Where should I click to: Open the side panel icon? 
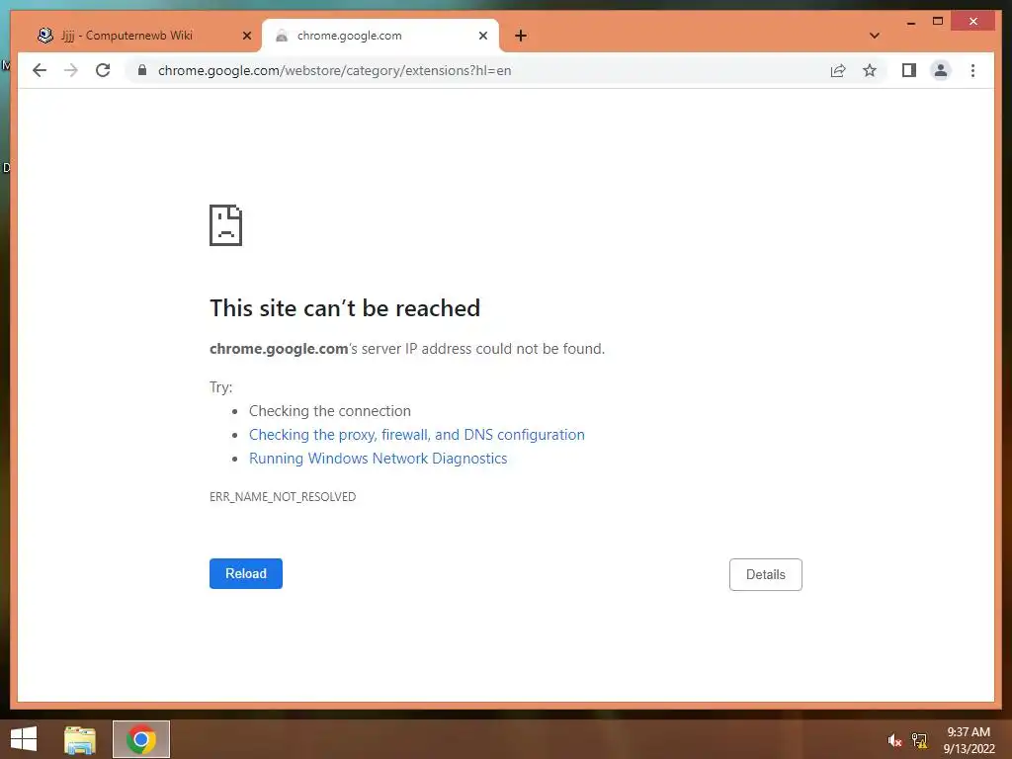(909, 70)
